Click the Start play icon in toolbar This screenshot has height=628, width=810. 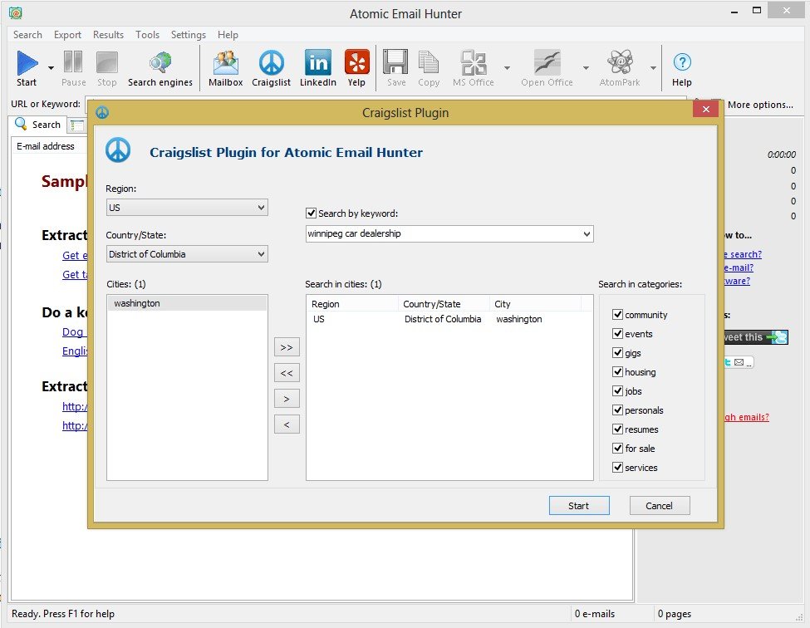pyautogui.click(x=27, y=63)
